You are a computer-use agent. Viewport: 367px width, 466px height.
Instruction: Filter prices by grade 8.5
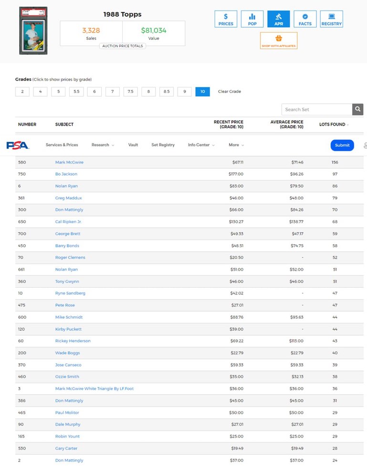click(167, 92)
